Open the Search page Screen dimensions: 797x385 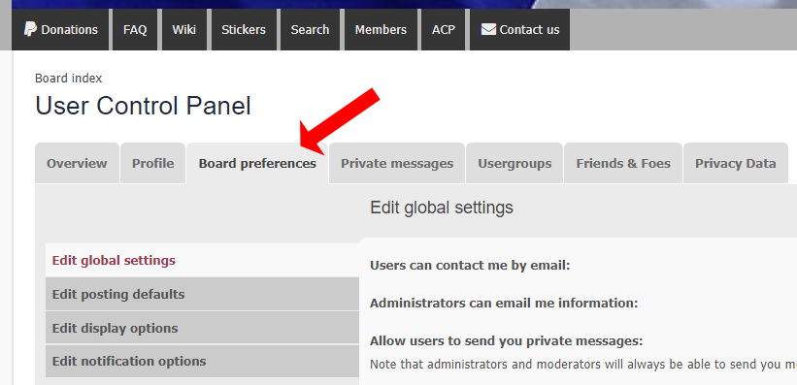[310, 29]
